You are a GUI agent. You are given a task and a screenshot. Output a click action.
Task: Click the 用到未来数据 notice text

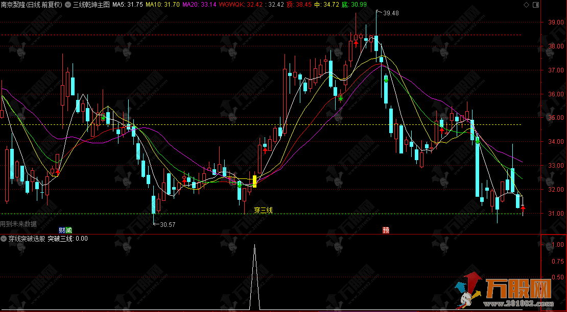pyautogui.click(x=18, y=223)
